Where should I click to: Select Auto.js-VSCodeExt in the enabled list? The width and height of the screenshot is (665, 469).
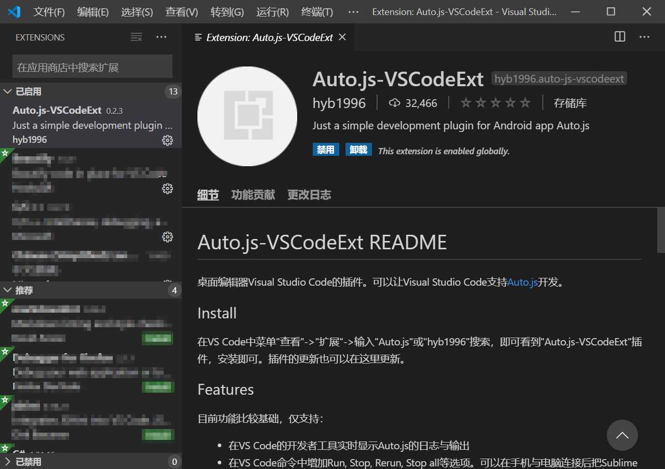[91, 123]
